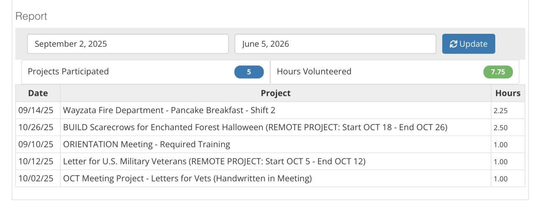The image size is (535, 206).
Task: Select the Letter for U.S. Military Veterans project
Action: click(x=214, y=161)
